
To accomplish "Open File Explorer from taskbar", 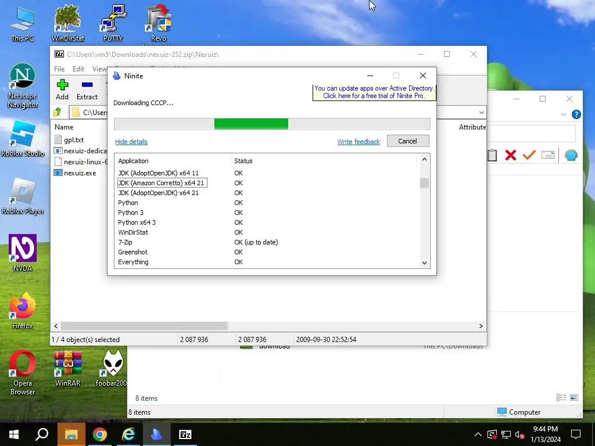I will [71, 434].
